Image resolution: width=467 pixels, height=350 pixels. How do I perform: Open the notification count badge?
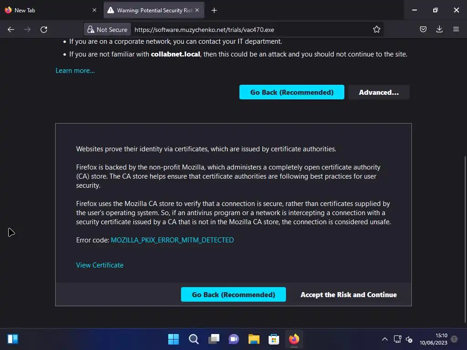454,339
